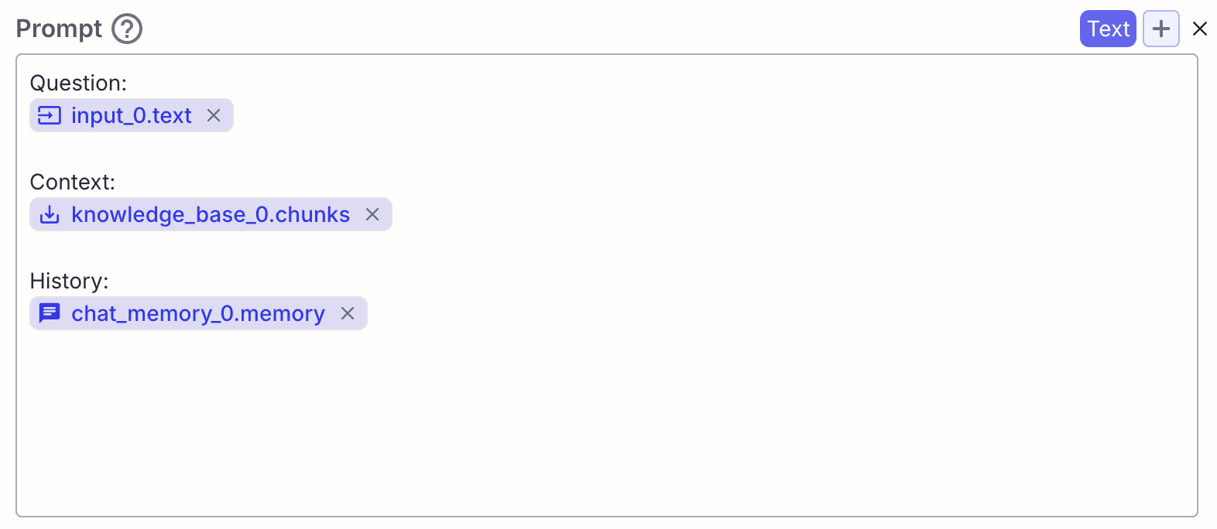Image resolution: width=1217 pixels, height=529 pixels.
Task: Click the chat bubble icon on chat_memory_0.memory chip
Action: coord(50,313)
